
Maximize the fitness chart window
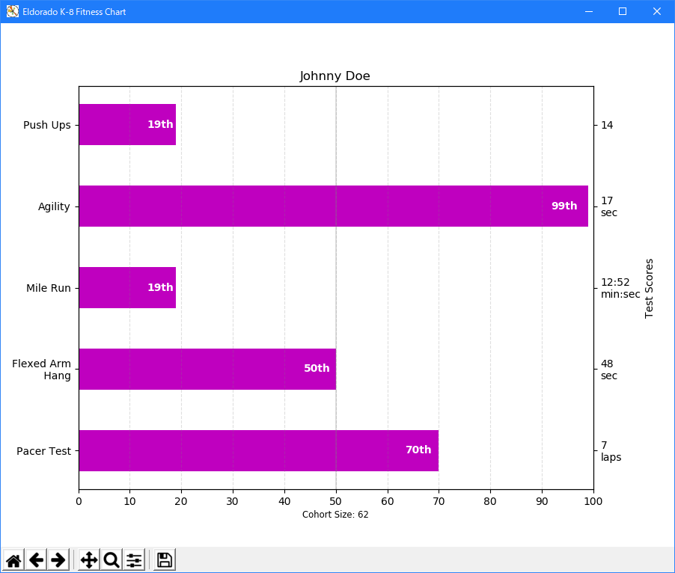tap(622, 11)
